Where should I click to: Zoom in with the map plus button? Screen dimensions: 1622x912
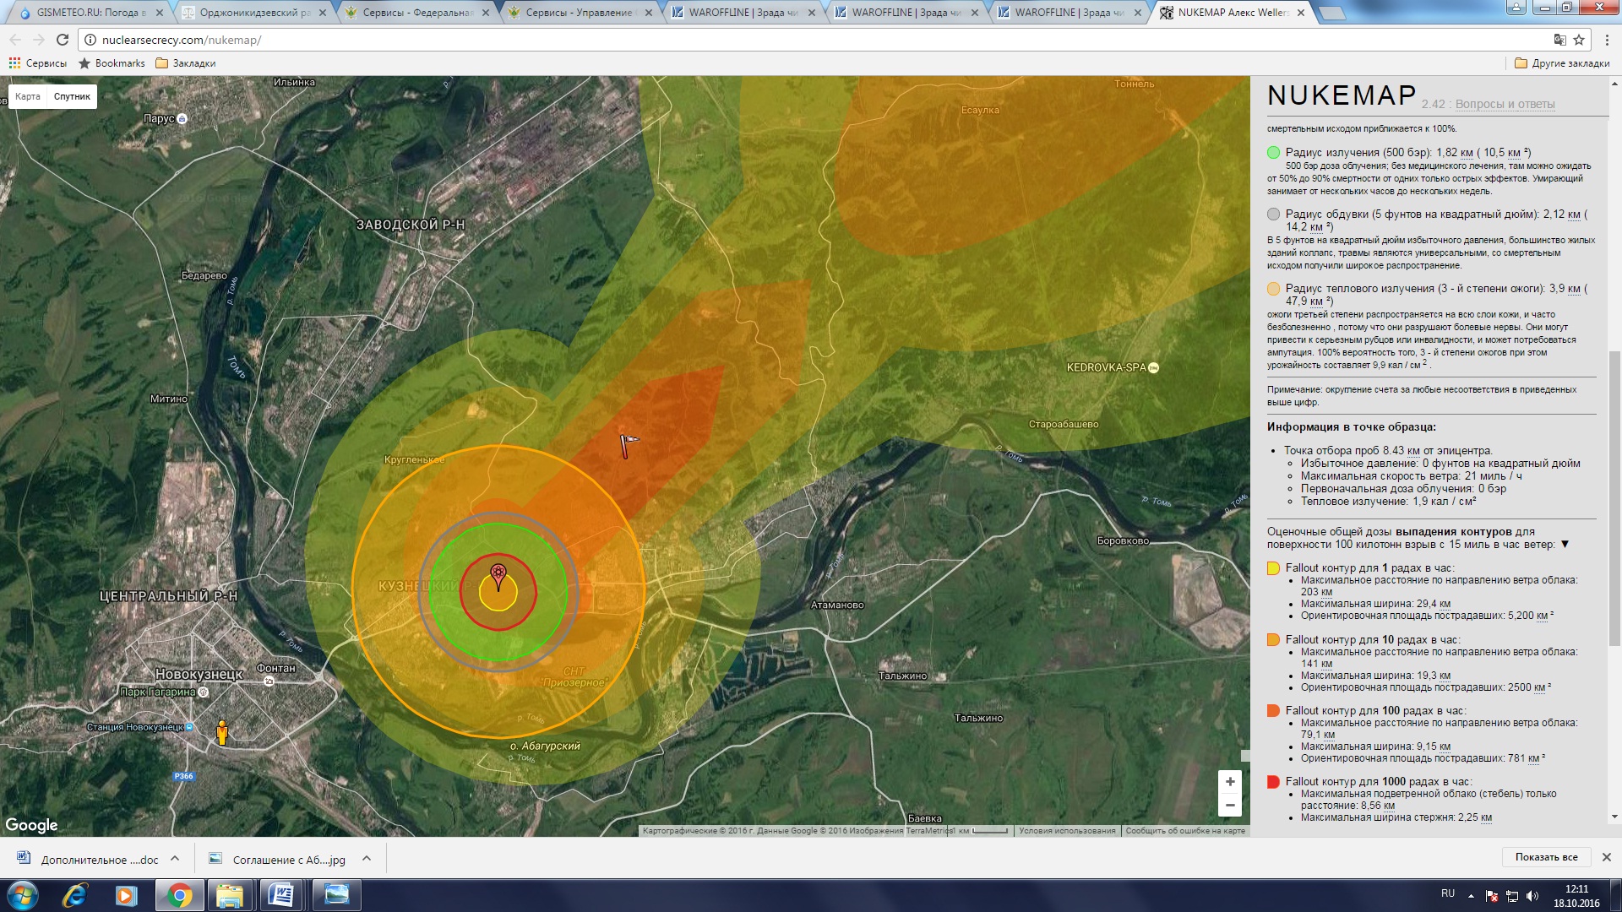tap(1230, 782)
